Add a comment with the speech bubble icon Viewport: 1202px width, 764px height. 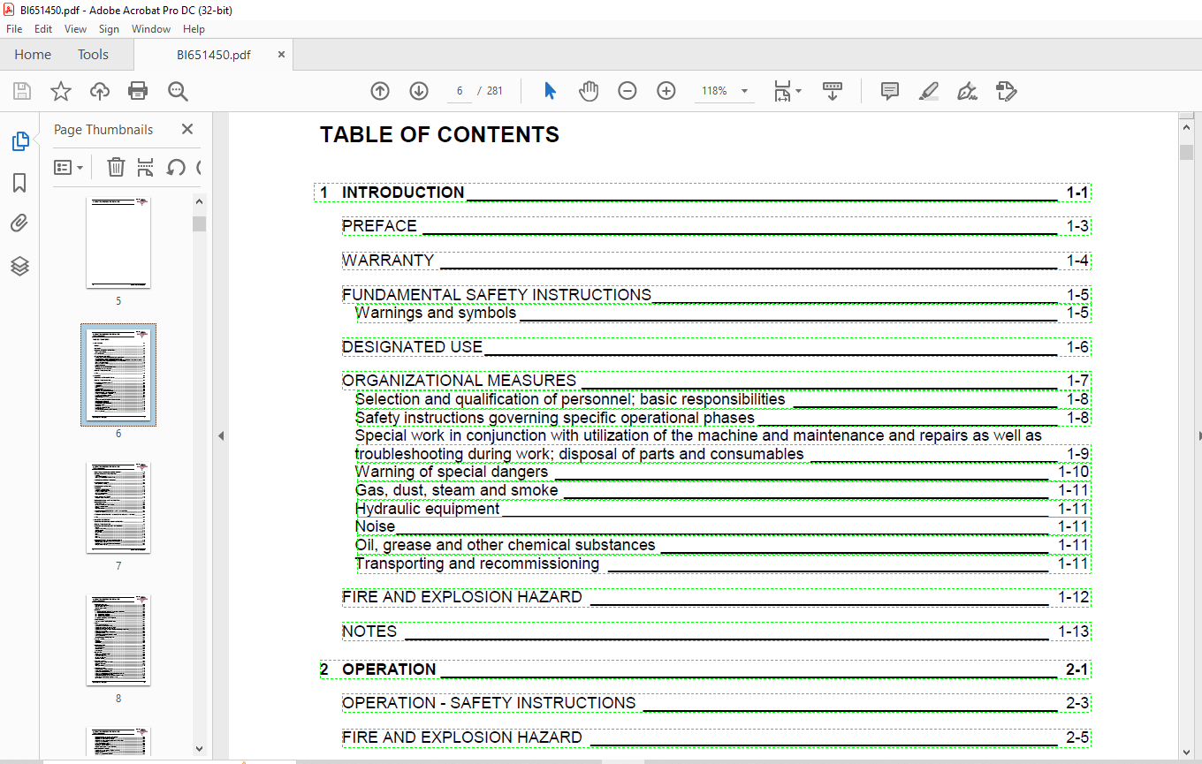(x=890, y=91)
